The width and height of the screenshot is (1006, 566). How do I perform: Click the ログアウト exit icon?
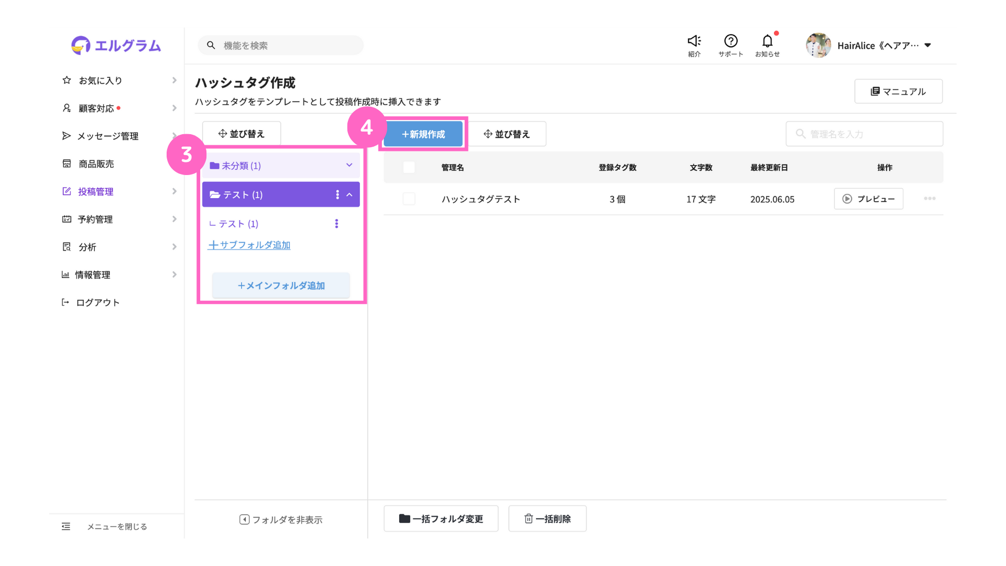tap(65, 302)
